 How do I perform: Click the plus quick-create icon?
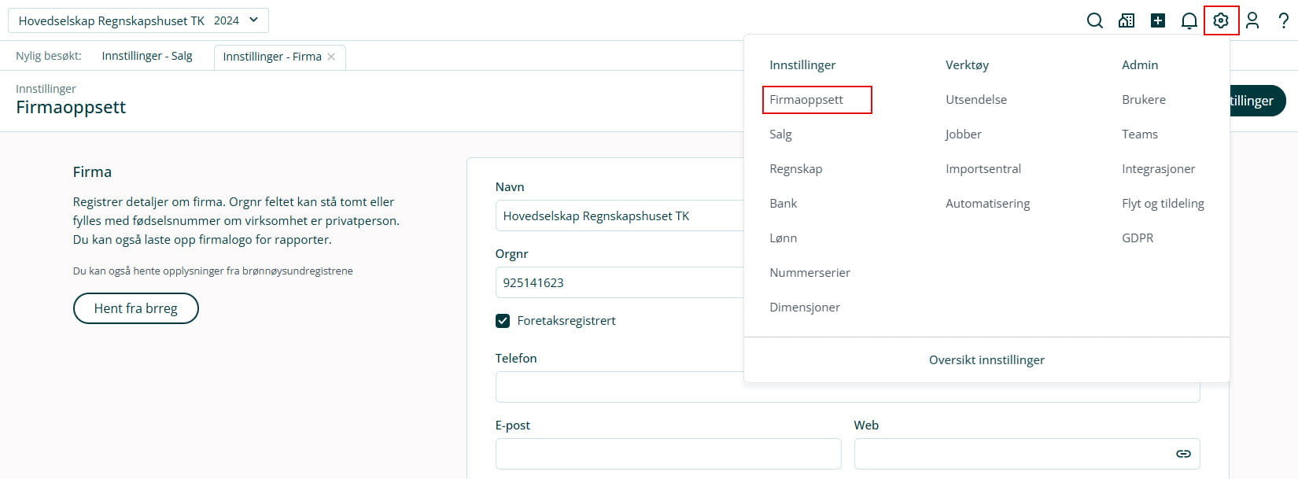click(x=1158, y=20)
